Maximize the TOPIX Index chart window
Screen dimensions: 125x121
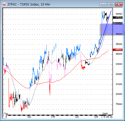point(111,5)
